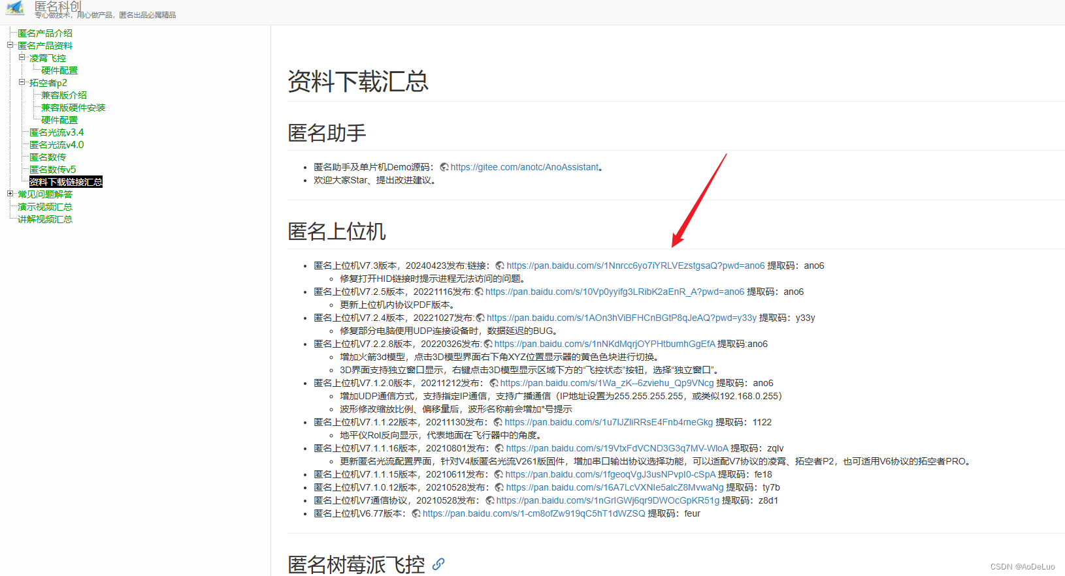The width and height of the screenshot is (1065, 576).
Task: Expand the 常见问题解答 tree node
Action: click(x=10, y=194)
